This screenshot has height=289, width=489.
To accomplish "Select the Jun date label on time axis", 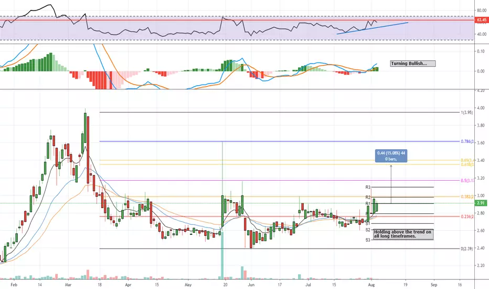I will 251,285.
